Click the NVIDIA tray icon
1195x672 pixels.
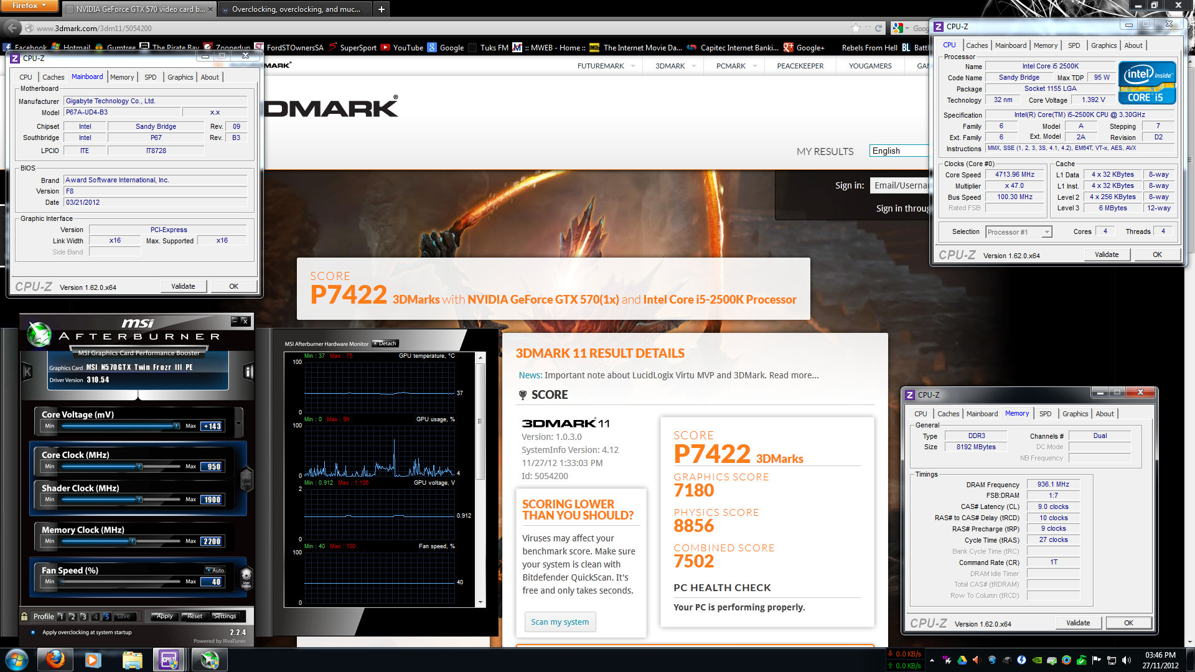click(1037, 660)
